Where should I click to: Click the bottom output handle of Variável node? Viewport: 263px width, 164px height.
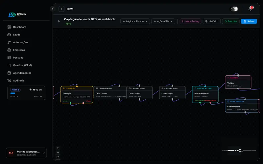coord(238,89)
